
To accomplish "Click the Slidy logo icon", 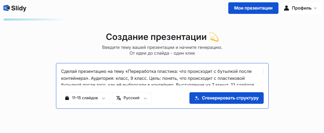I will point(6,8).
